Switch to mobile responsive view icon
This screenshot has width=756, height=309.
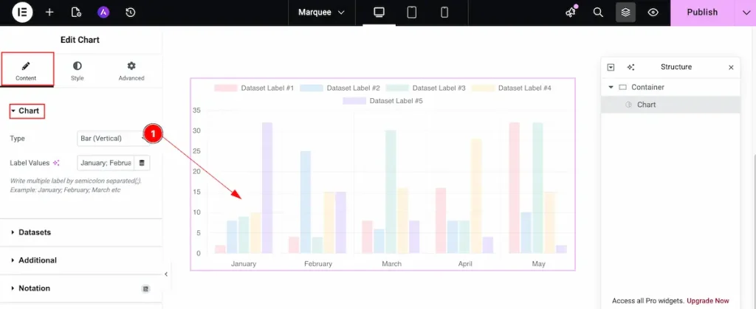click(x=444, y=13)
